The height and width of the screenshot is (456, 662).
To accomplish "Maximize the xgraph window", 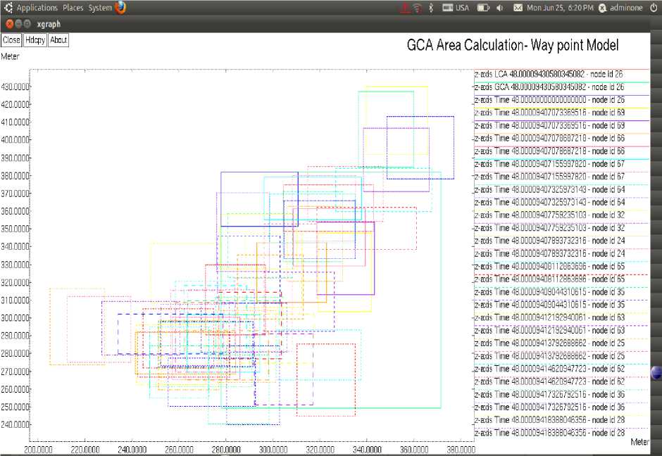I will 27,24.
